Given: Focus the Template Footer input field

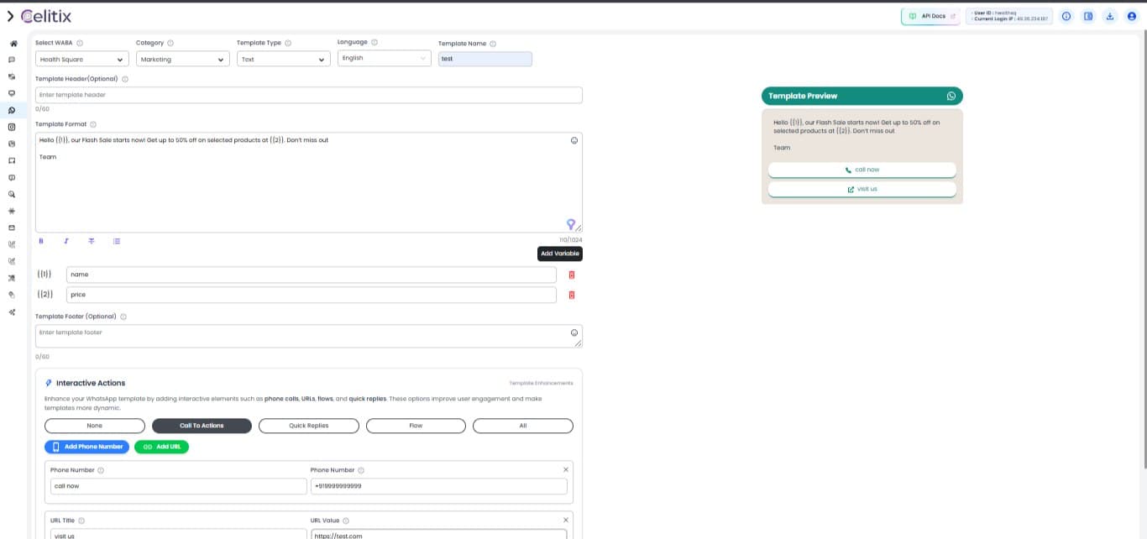Looking at the screenshot, I should click(x=309, y=336).
